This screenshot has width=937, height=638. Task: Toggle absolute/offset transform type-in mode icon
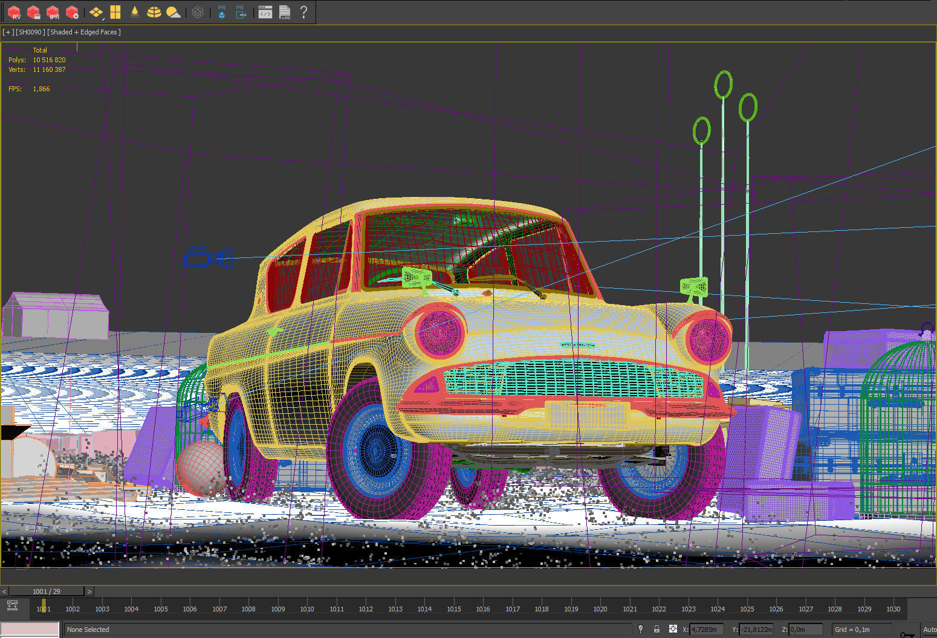673,629
